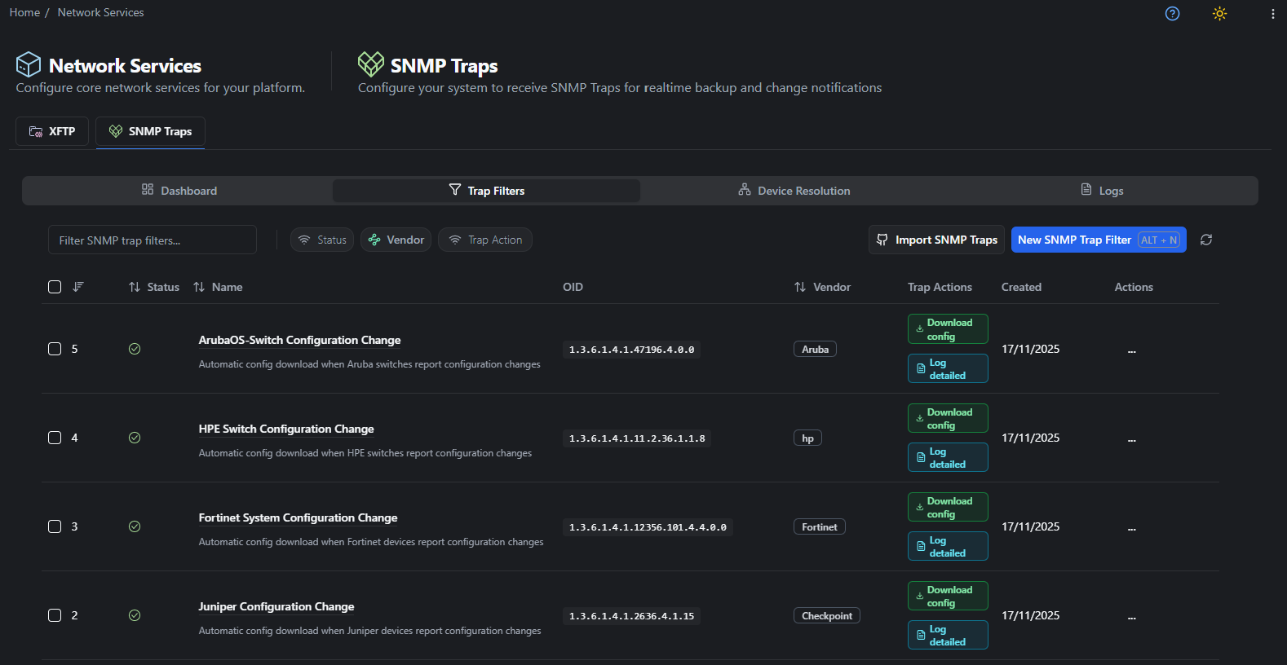Click Network Services breadcrumb link
1287x665 pixels.
point(100,12)
